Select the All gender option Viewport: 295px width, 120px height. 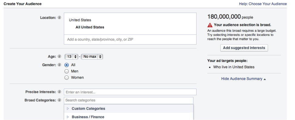coord(67,65)
